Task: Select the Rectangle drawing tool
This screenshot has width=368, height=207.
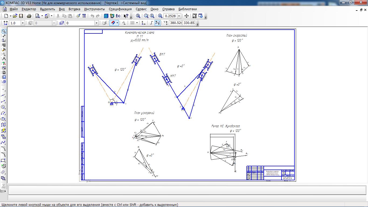Action: click(x=4, y=160)
